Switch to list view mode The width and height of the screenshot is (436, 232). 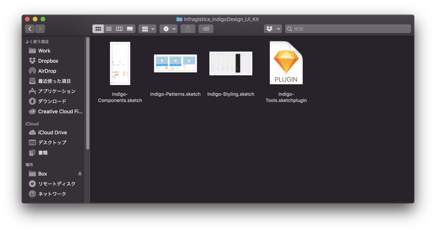pos(109,29)
